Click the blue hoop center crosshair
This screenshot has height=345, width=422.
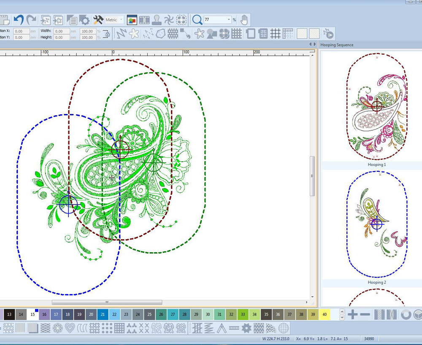coord(68,205)
